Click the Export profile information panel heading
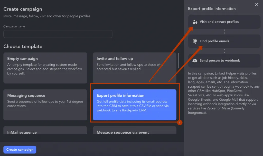This screenshot has width=263, height=156. (212, 8)
